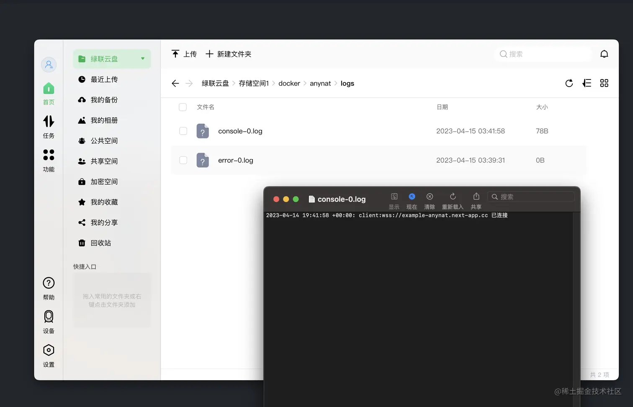Click the cloud drive 搜索 search field

(543, 54)
